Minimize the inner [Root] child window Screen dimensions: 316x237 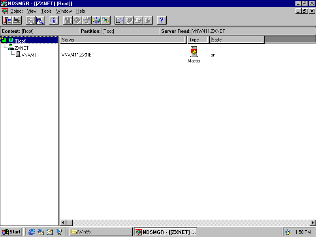[298, 11]
